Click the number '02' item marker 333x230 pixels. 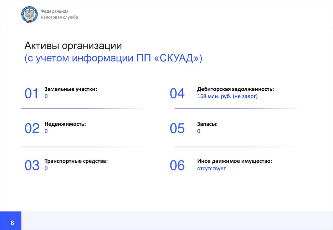pos(32,128)
